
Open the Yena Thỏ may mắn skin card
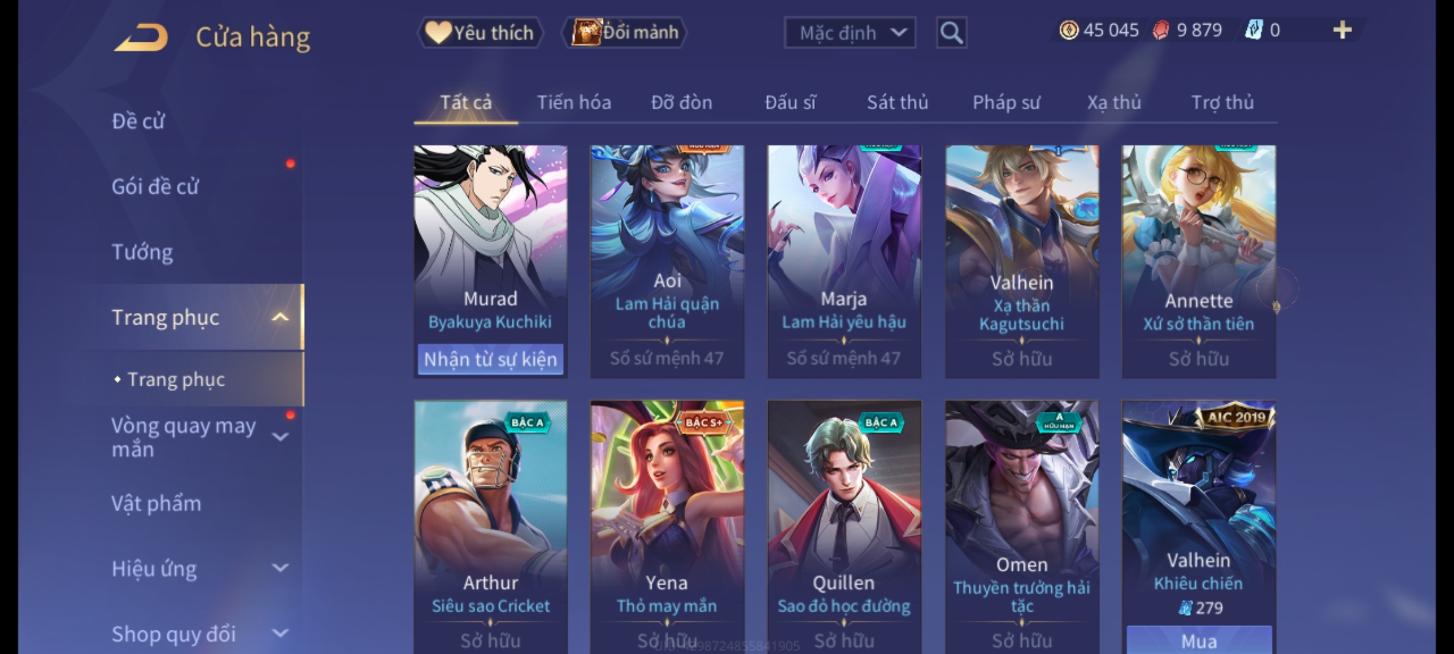point(667,527)
